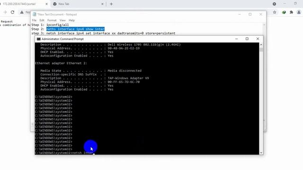Image resolution: width=303 pixels, height=170 pixels.
Task: Click the dark circle icon in Chrome title bar
Action: click(274, 4)
